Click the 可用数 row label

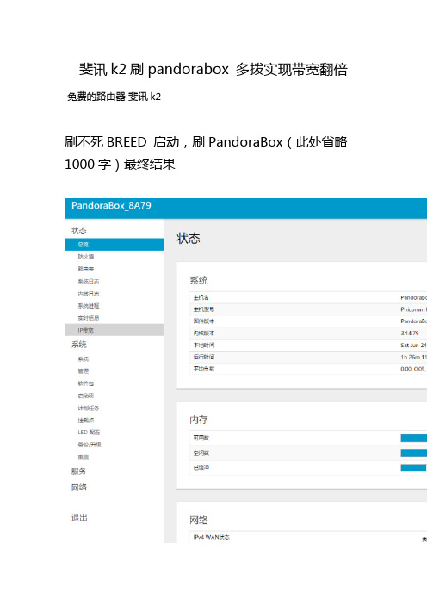click(x=201, y=438)
